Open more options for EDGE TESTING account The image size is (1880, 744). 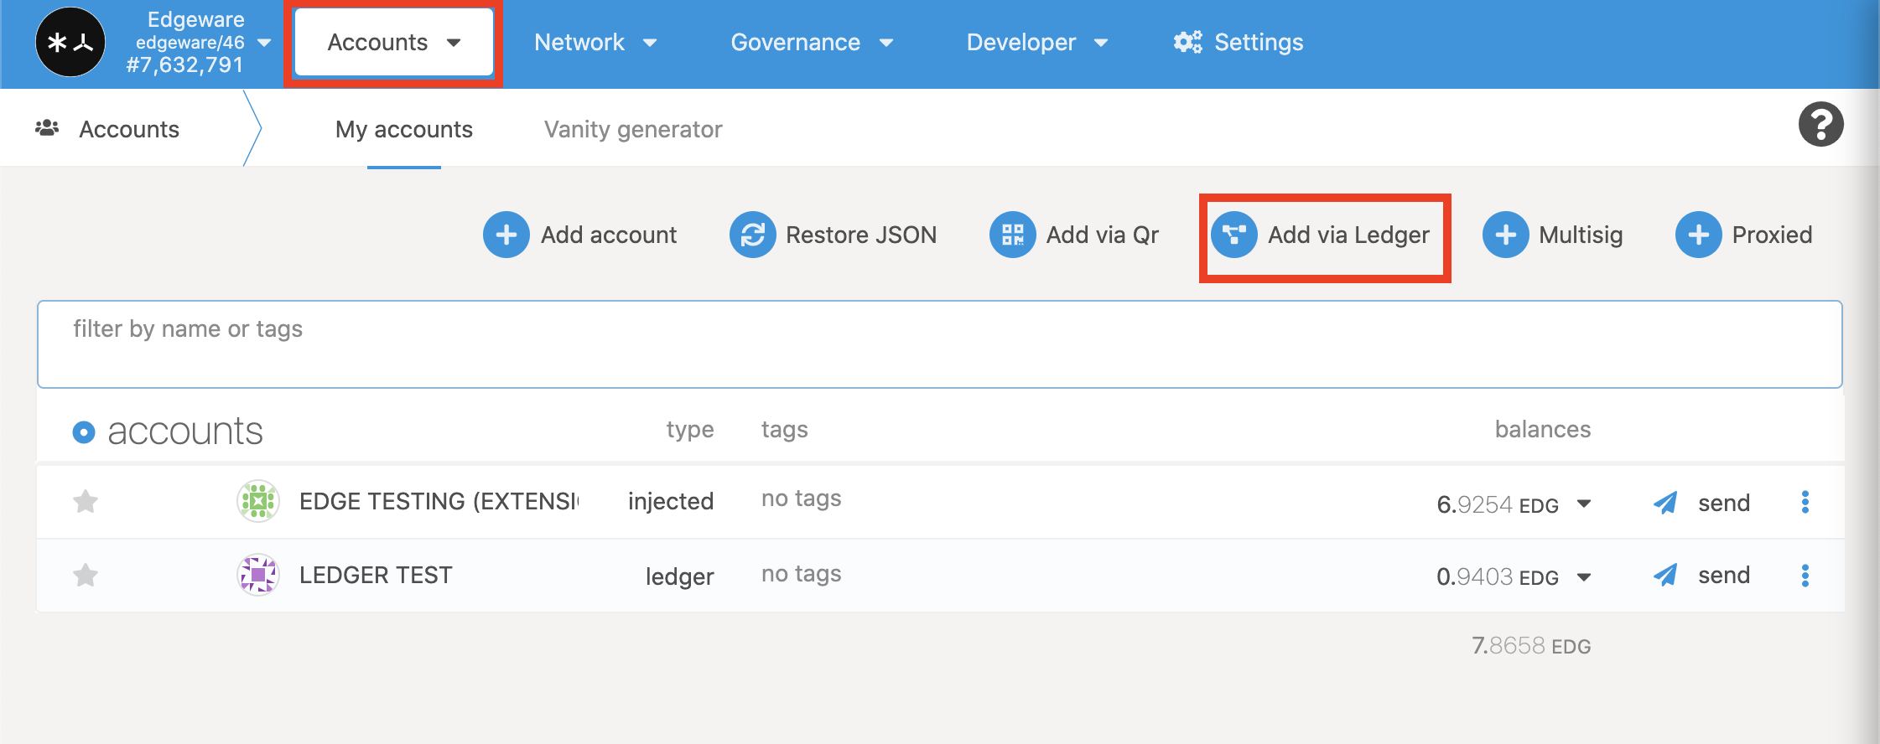click(1805, 502)
